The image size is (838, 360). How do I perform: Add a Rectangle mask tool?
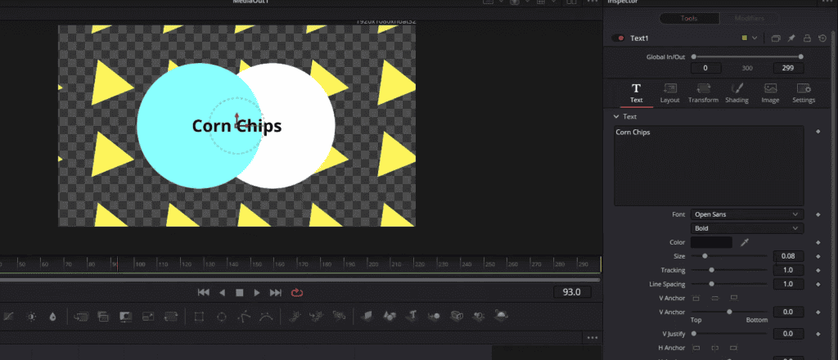coord(200,317)
